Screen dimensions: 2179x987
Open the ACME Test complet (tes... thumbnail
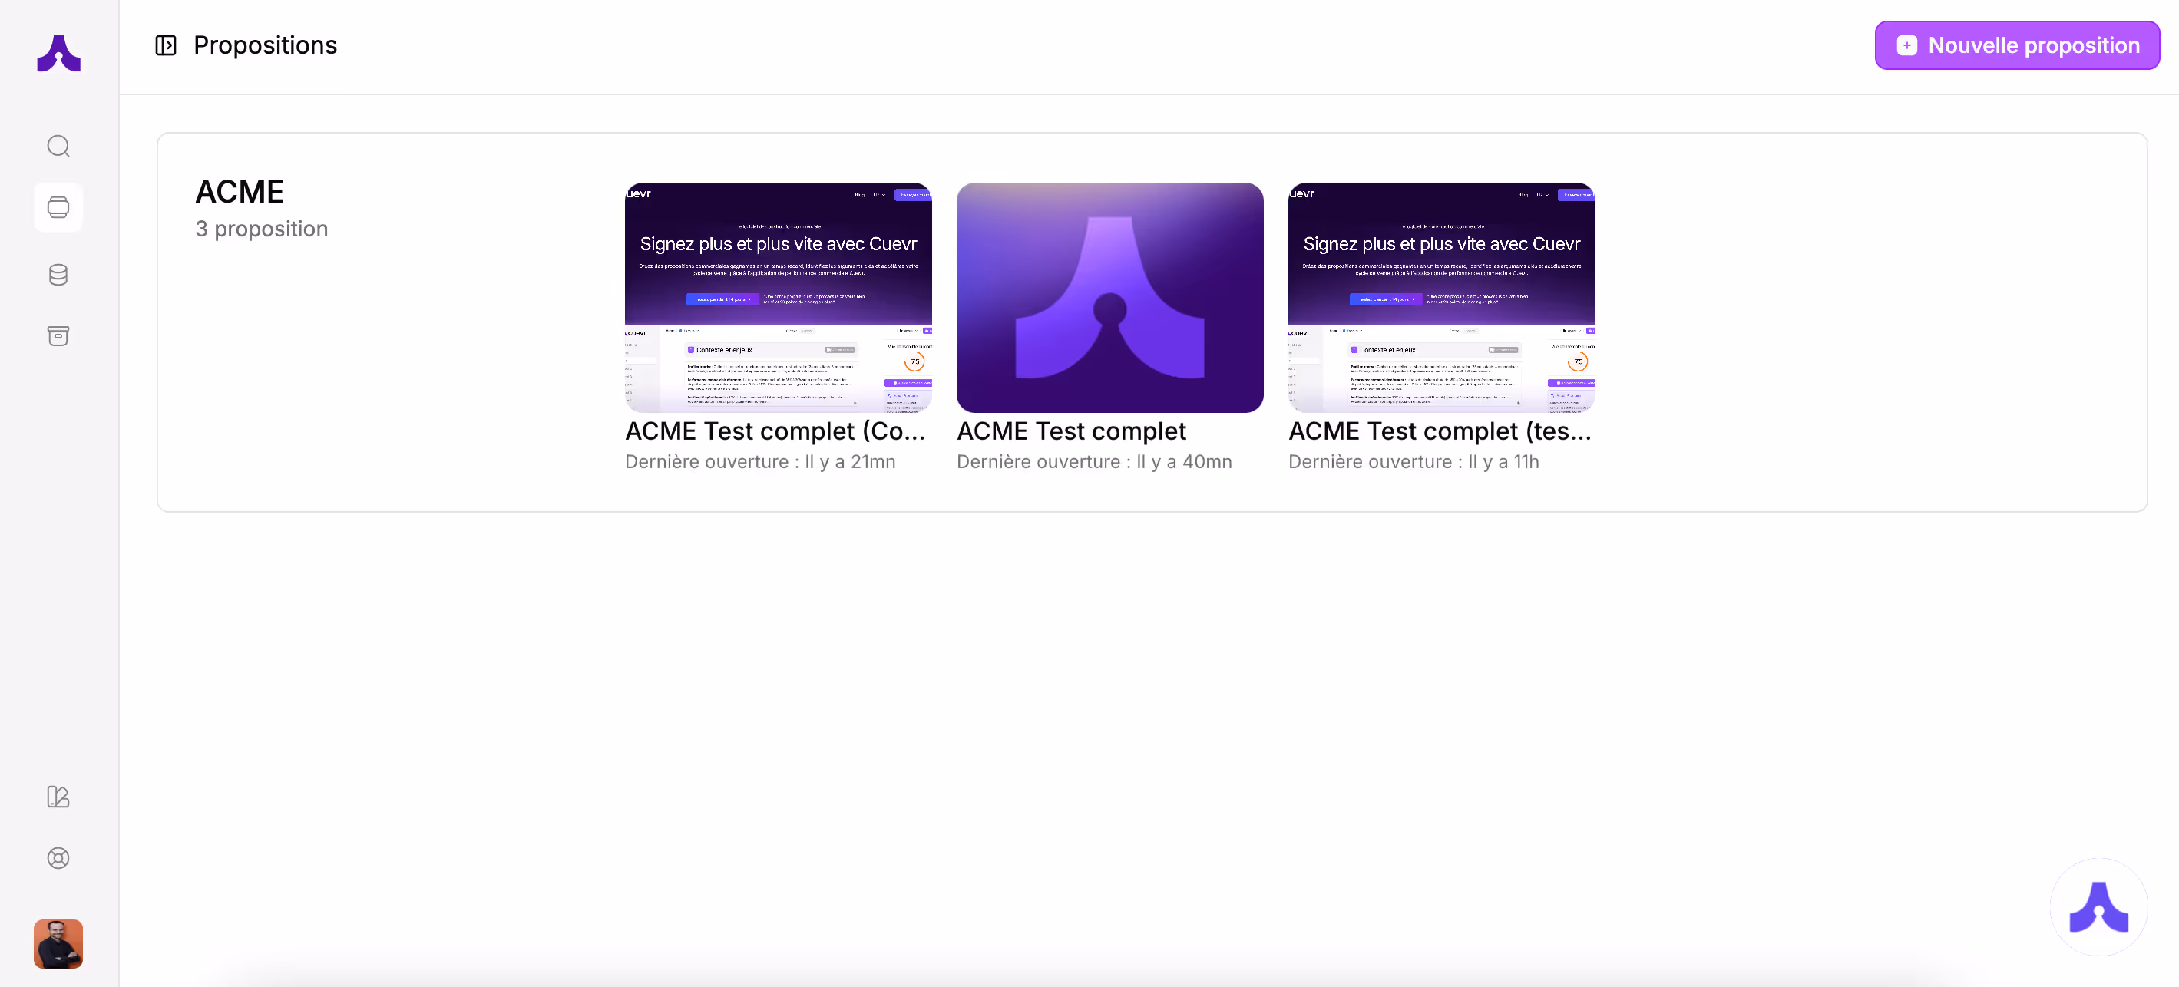pos(1441,298)
